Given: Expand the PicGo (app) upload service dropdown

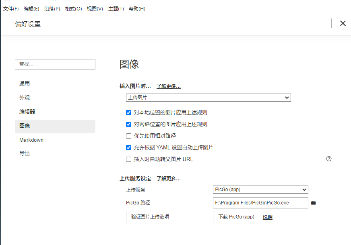Looking at the screenshot, I should coord(260,190).
